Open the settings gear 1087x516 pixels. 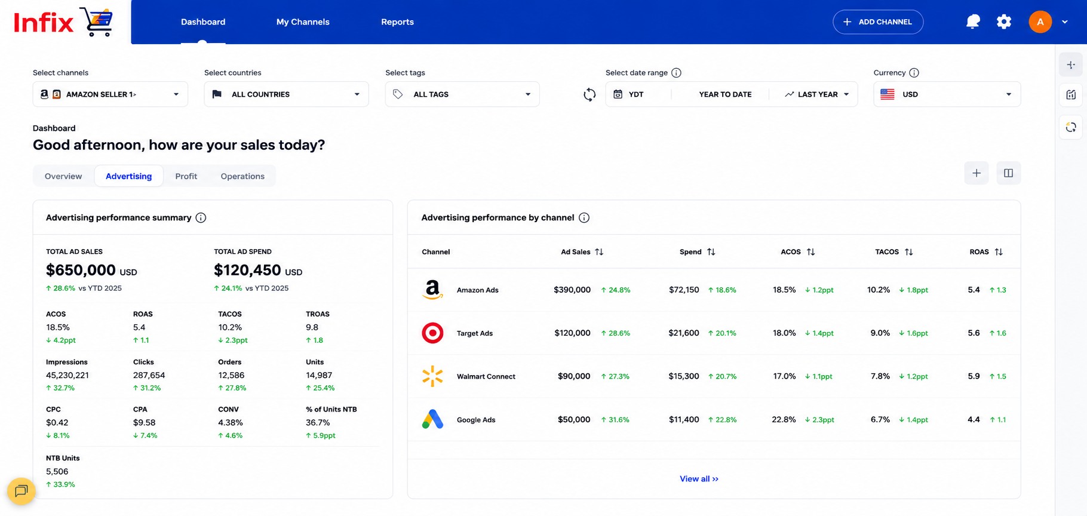coord(1004,22)
